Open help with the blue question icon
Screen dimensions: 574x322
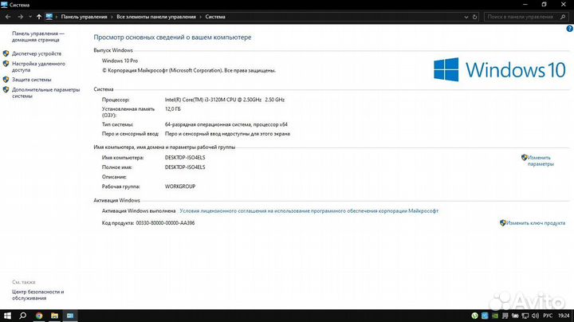click(x=569, y=29)
